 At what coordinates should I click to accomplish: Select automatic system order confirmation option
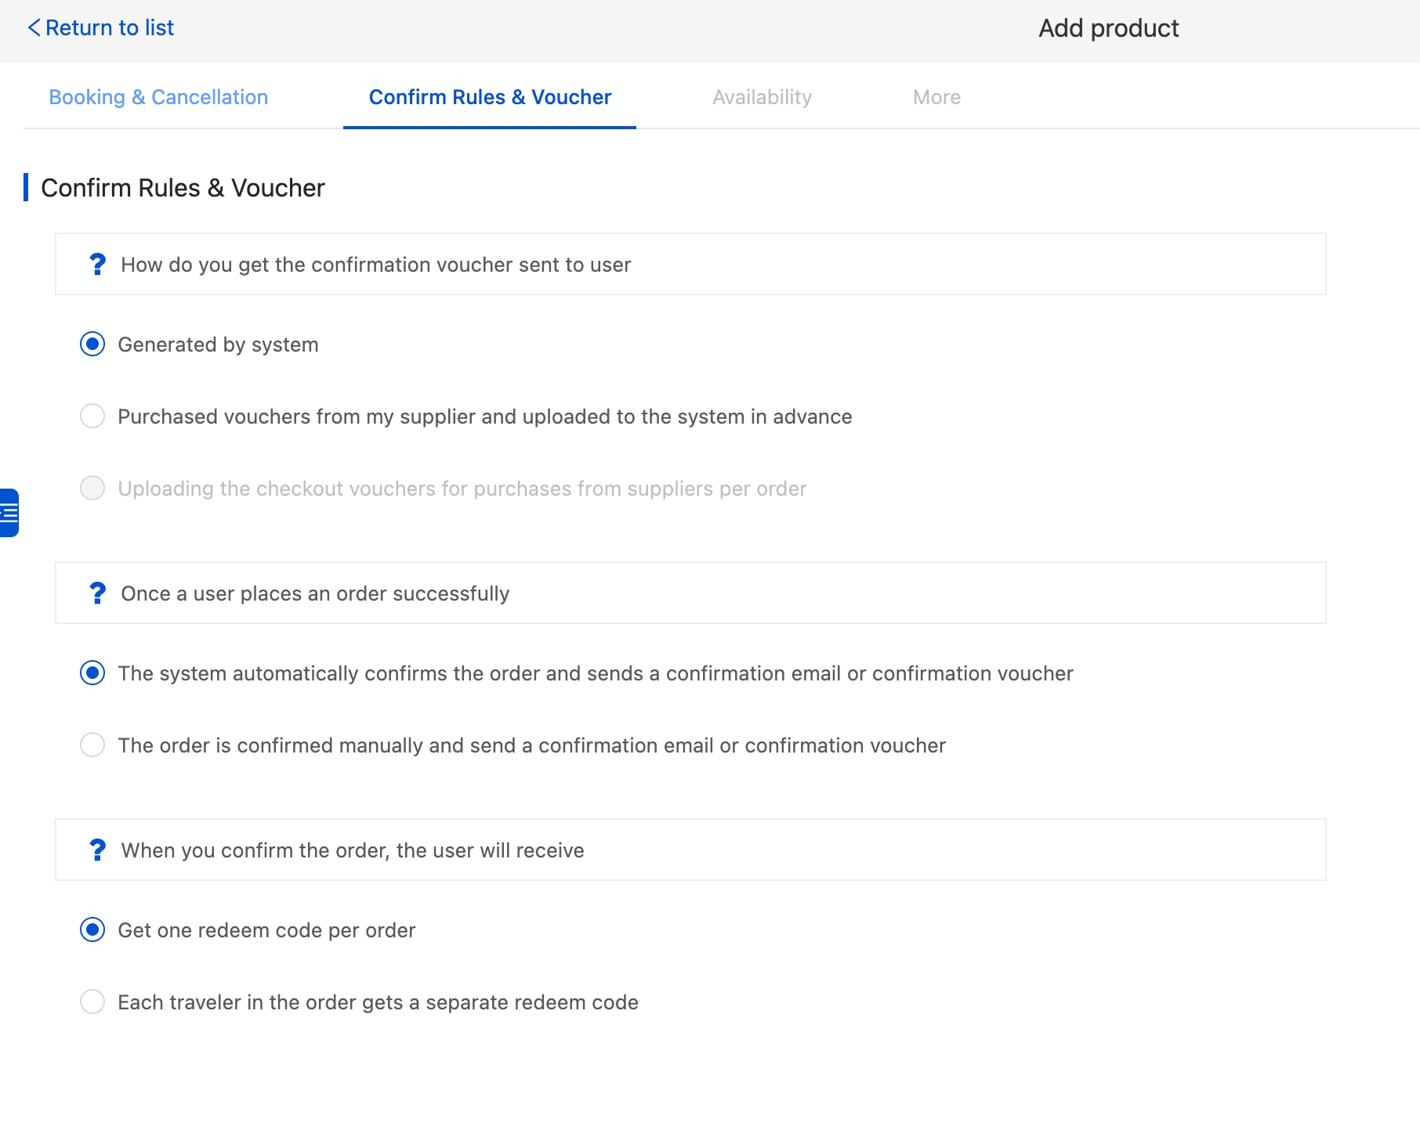click(x=92, y=673)
